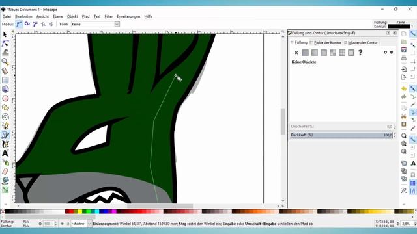Image resolution: width=417 pixels, height=234 pixels.
Task: Click the Open document folder icon
Action: [x=404, y=42]
